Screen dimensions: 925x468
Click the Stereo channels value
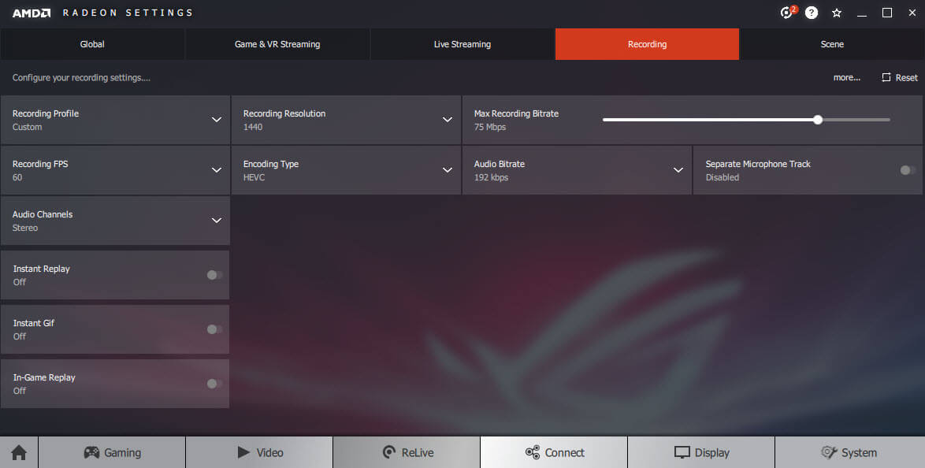point(24,228)
